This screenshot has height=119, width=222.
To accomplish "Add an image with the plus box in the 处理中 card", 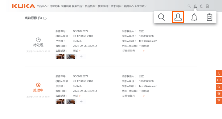I will (x=81, y=102).
